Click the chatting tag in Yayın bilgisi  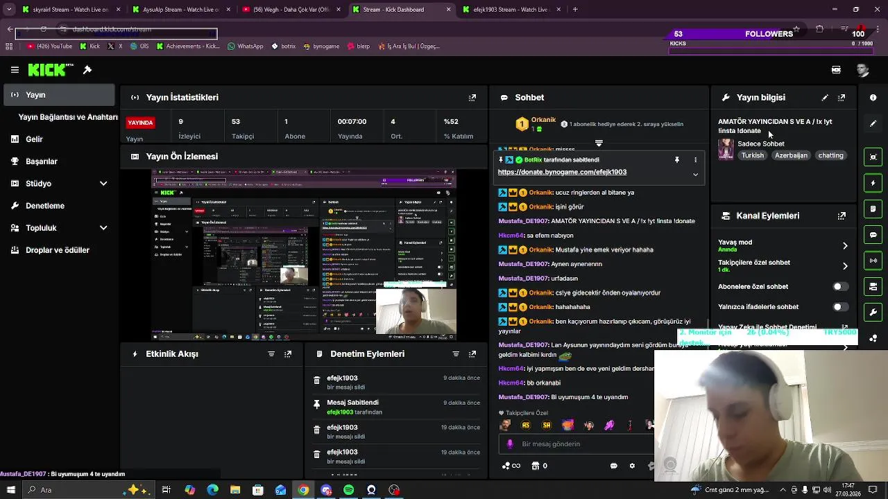point(830,156)
